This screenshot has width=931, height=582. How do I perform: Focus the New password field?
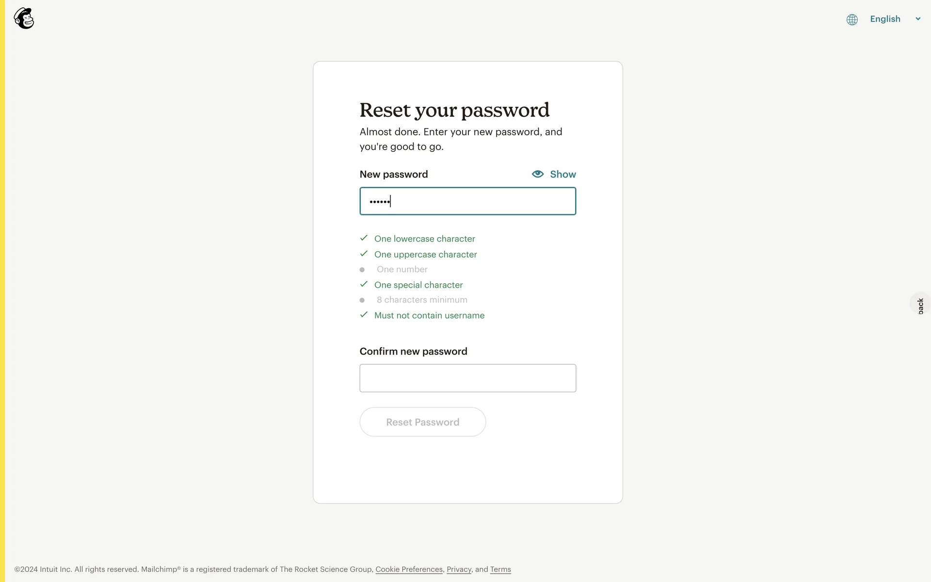(x=467, y=201)
